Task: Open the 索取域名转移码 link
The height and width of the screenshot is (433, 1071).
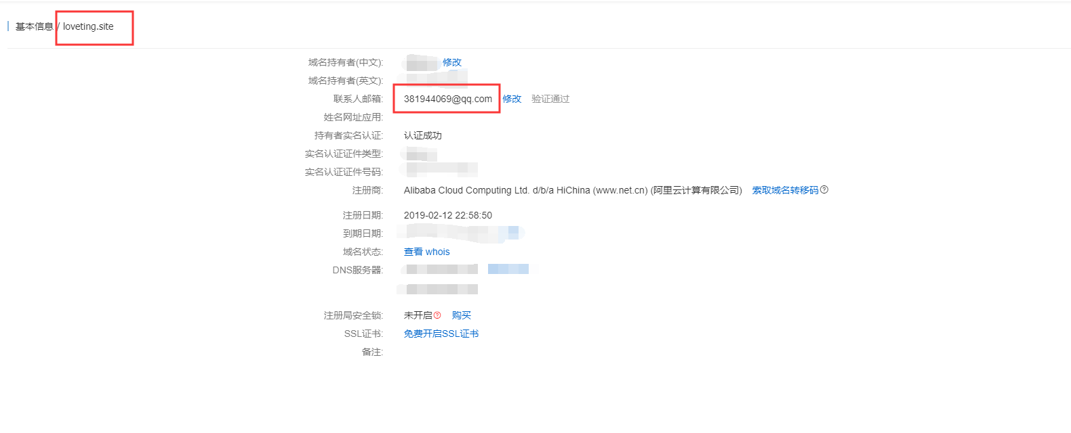Action: point(785,190)
